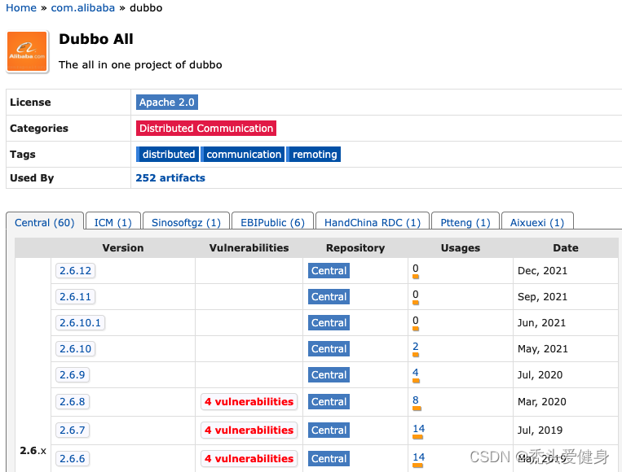622x472 pixels.
Task: Open version 2.6.12 link
Action: (x=76, y=271)
